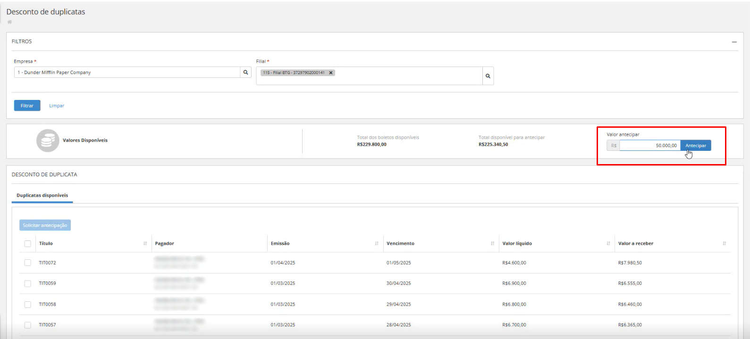
Task: Click the Solicitar antecipação button
Action: (x=45, y=225)
